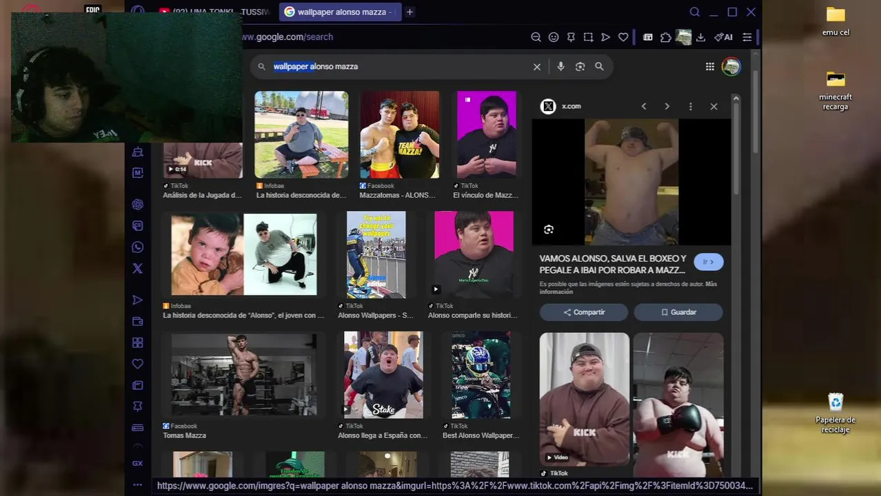Viewport: 881px width, 496px height.
Task: Open a new tab with plus button
Action: point(409,12)
